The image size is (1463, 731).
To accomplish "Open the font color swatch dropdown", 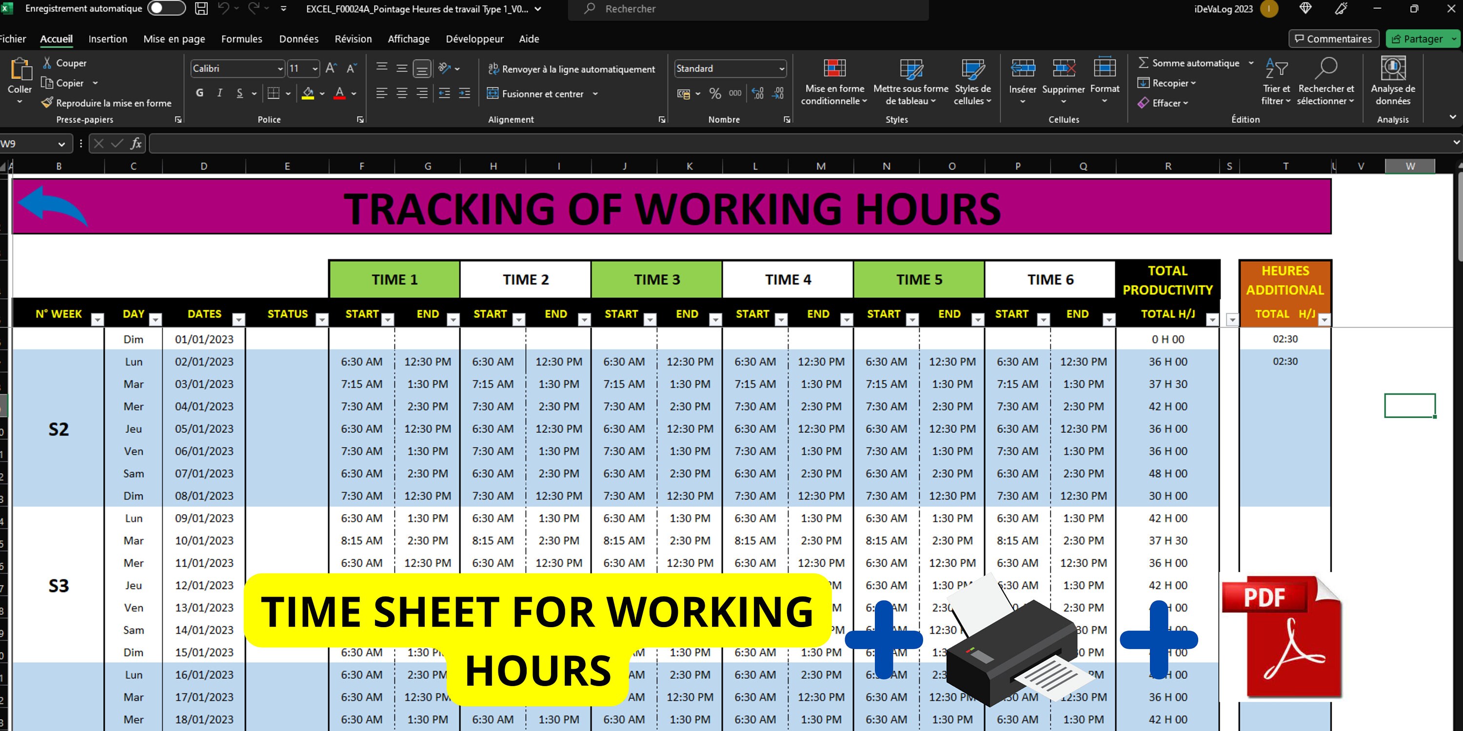I will click(352, 93).
